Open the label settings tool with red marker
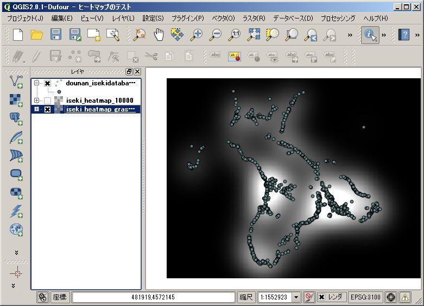The width and height of the screenshot is (424, 306). point(235,57)
